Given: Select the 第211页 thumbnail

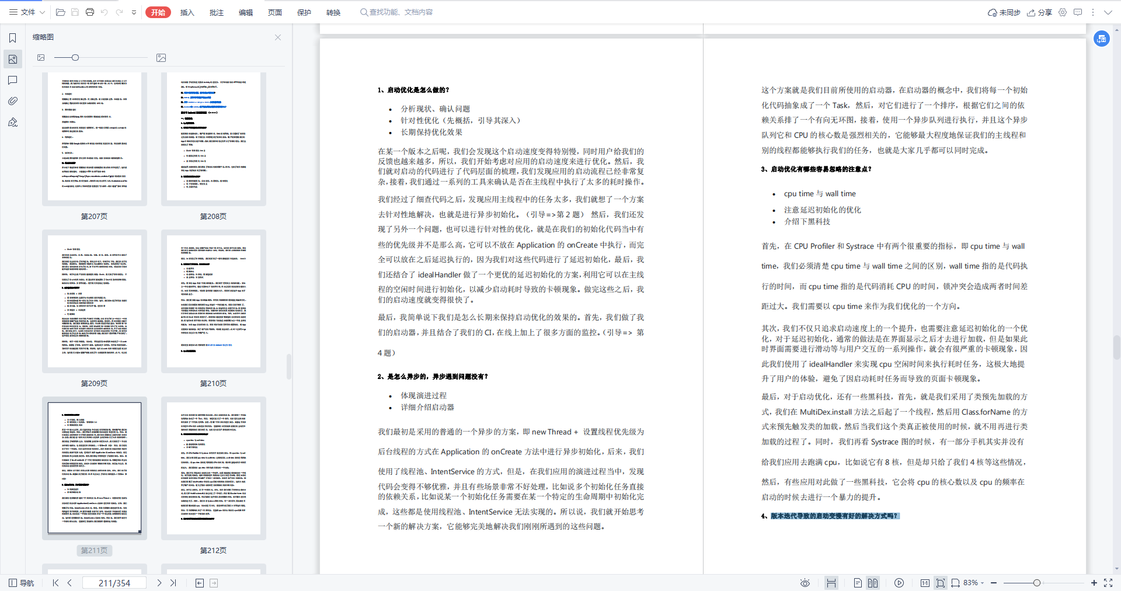Looking at the screenshot, I should pyautogui.click(x=95, y=468).
